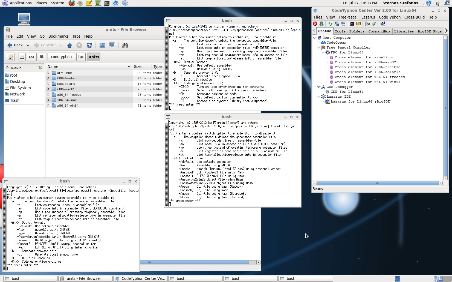This screenshot has width=452, height=282.
Task: Expand the i386-freebsd folder row
Action: [48, 78]
